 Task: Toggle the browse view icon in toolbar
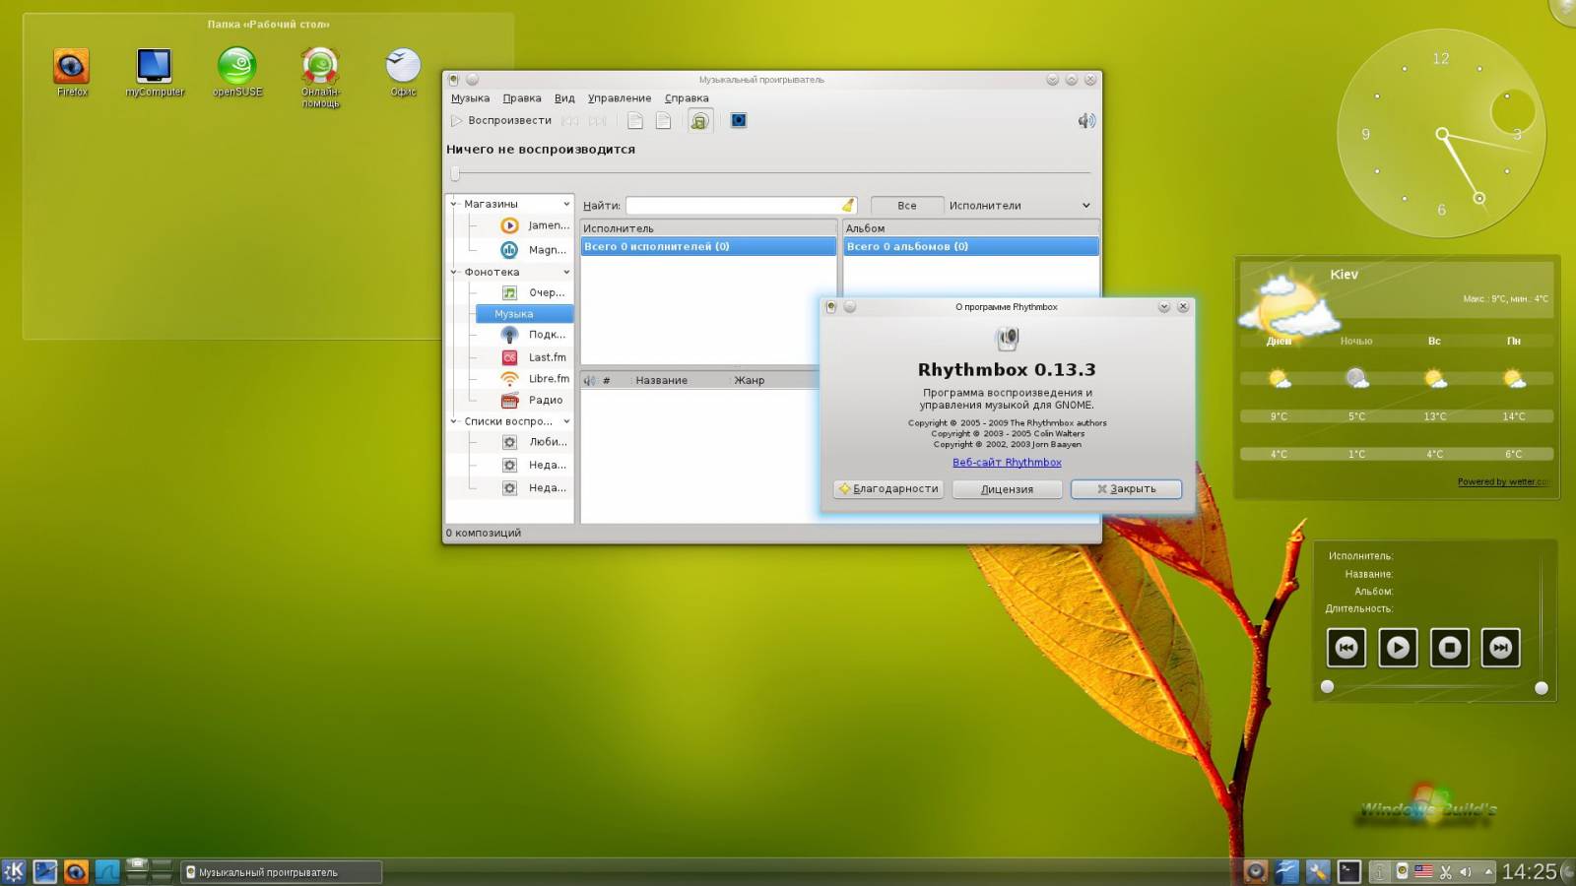tap(699, 120)
